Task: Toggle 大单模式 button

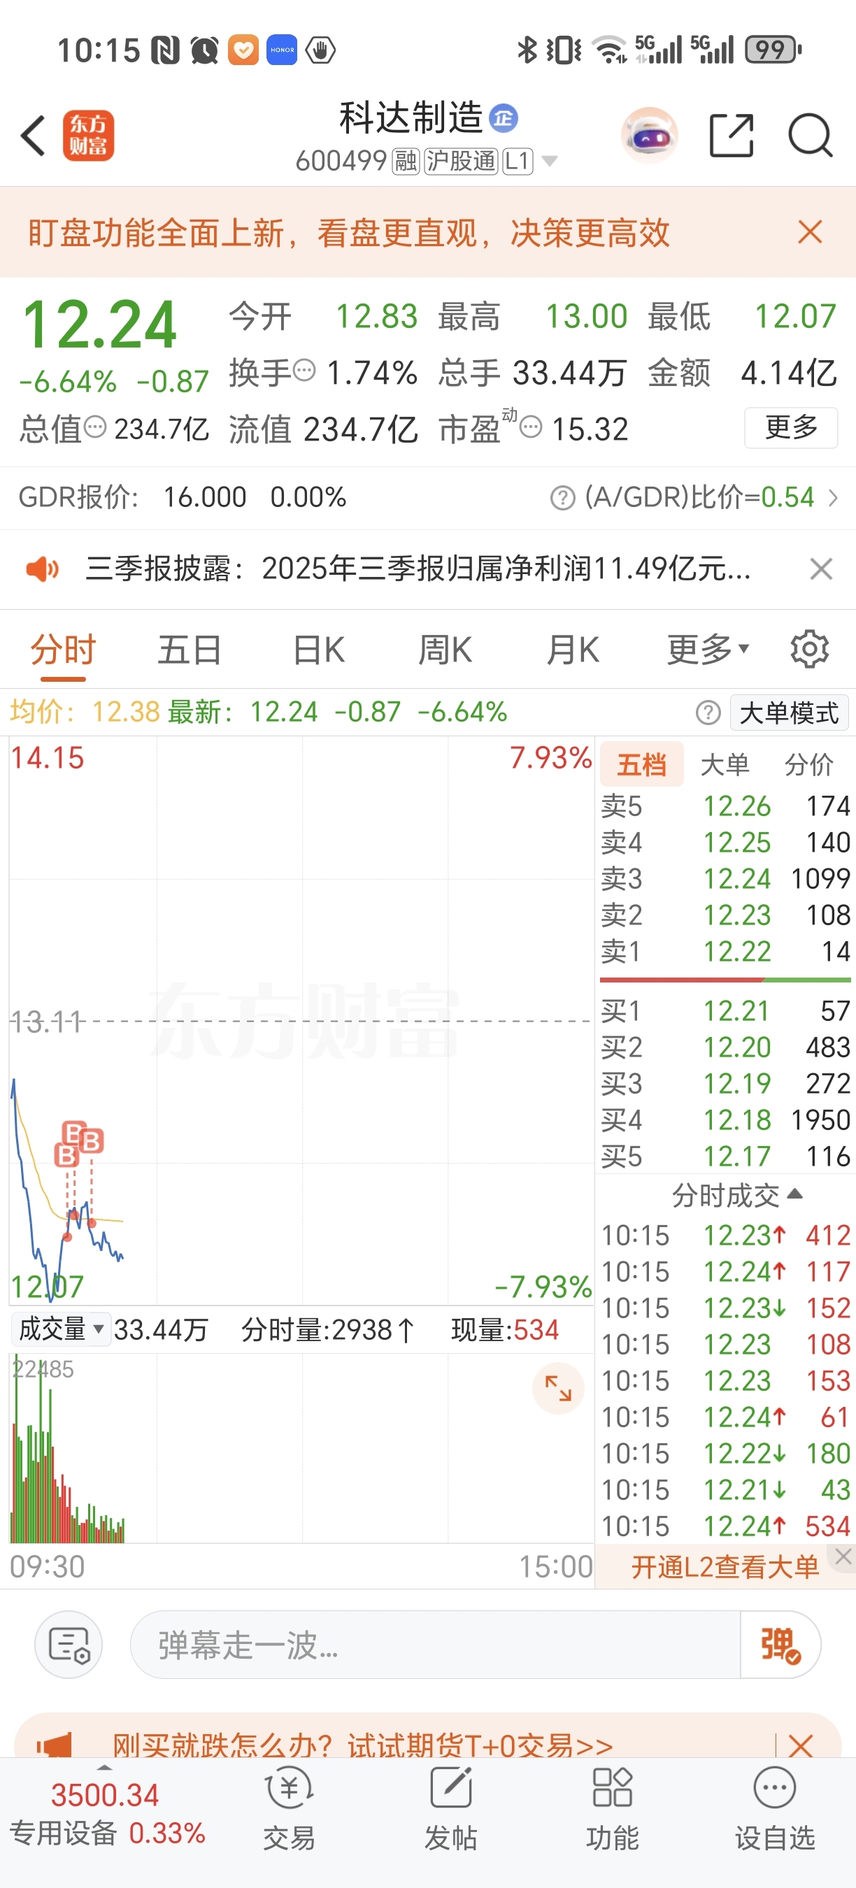Action: tap(790, 713)
